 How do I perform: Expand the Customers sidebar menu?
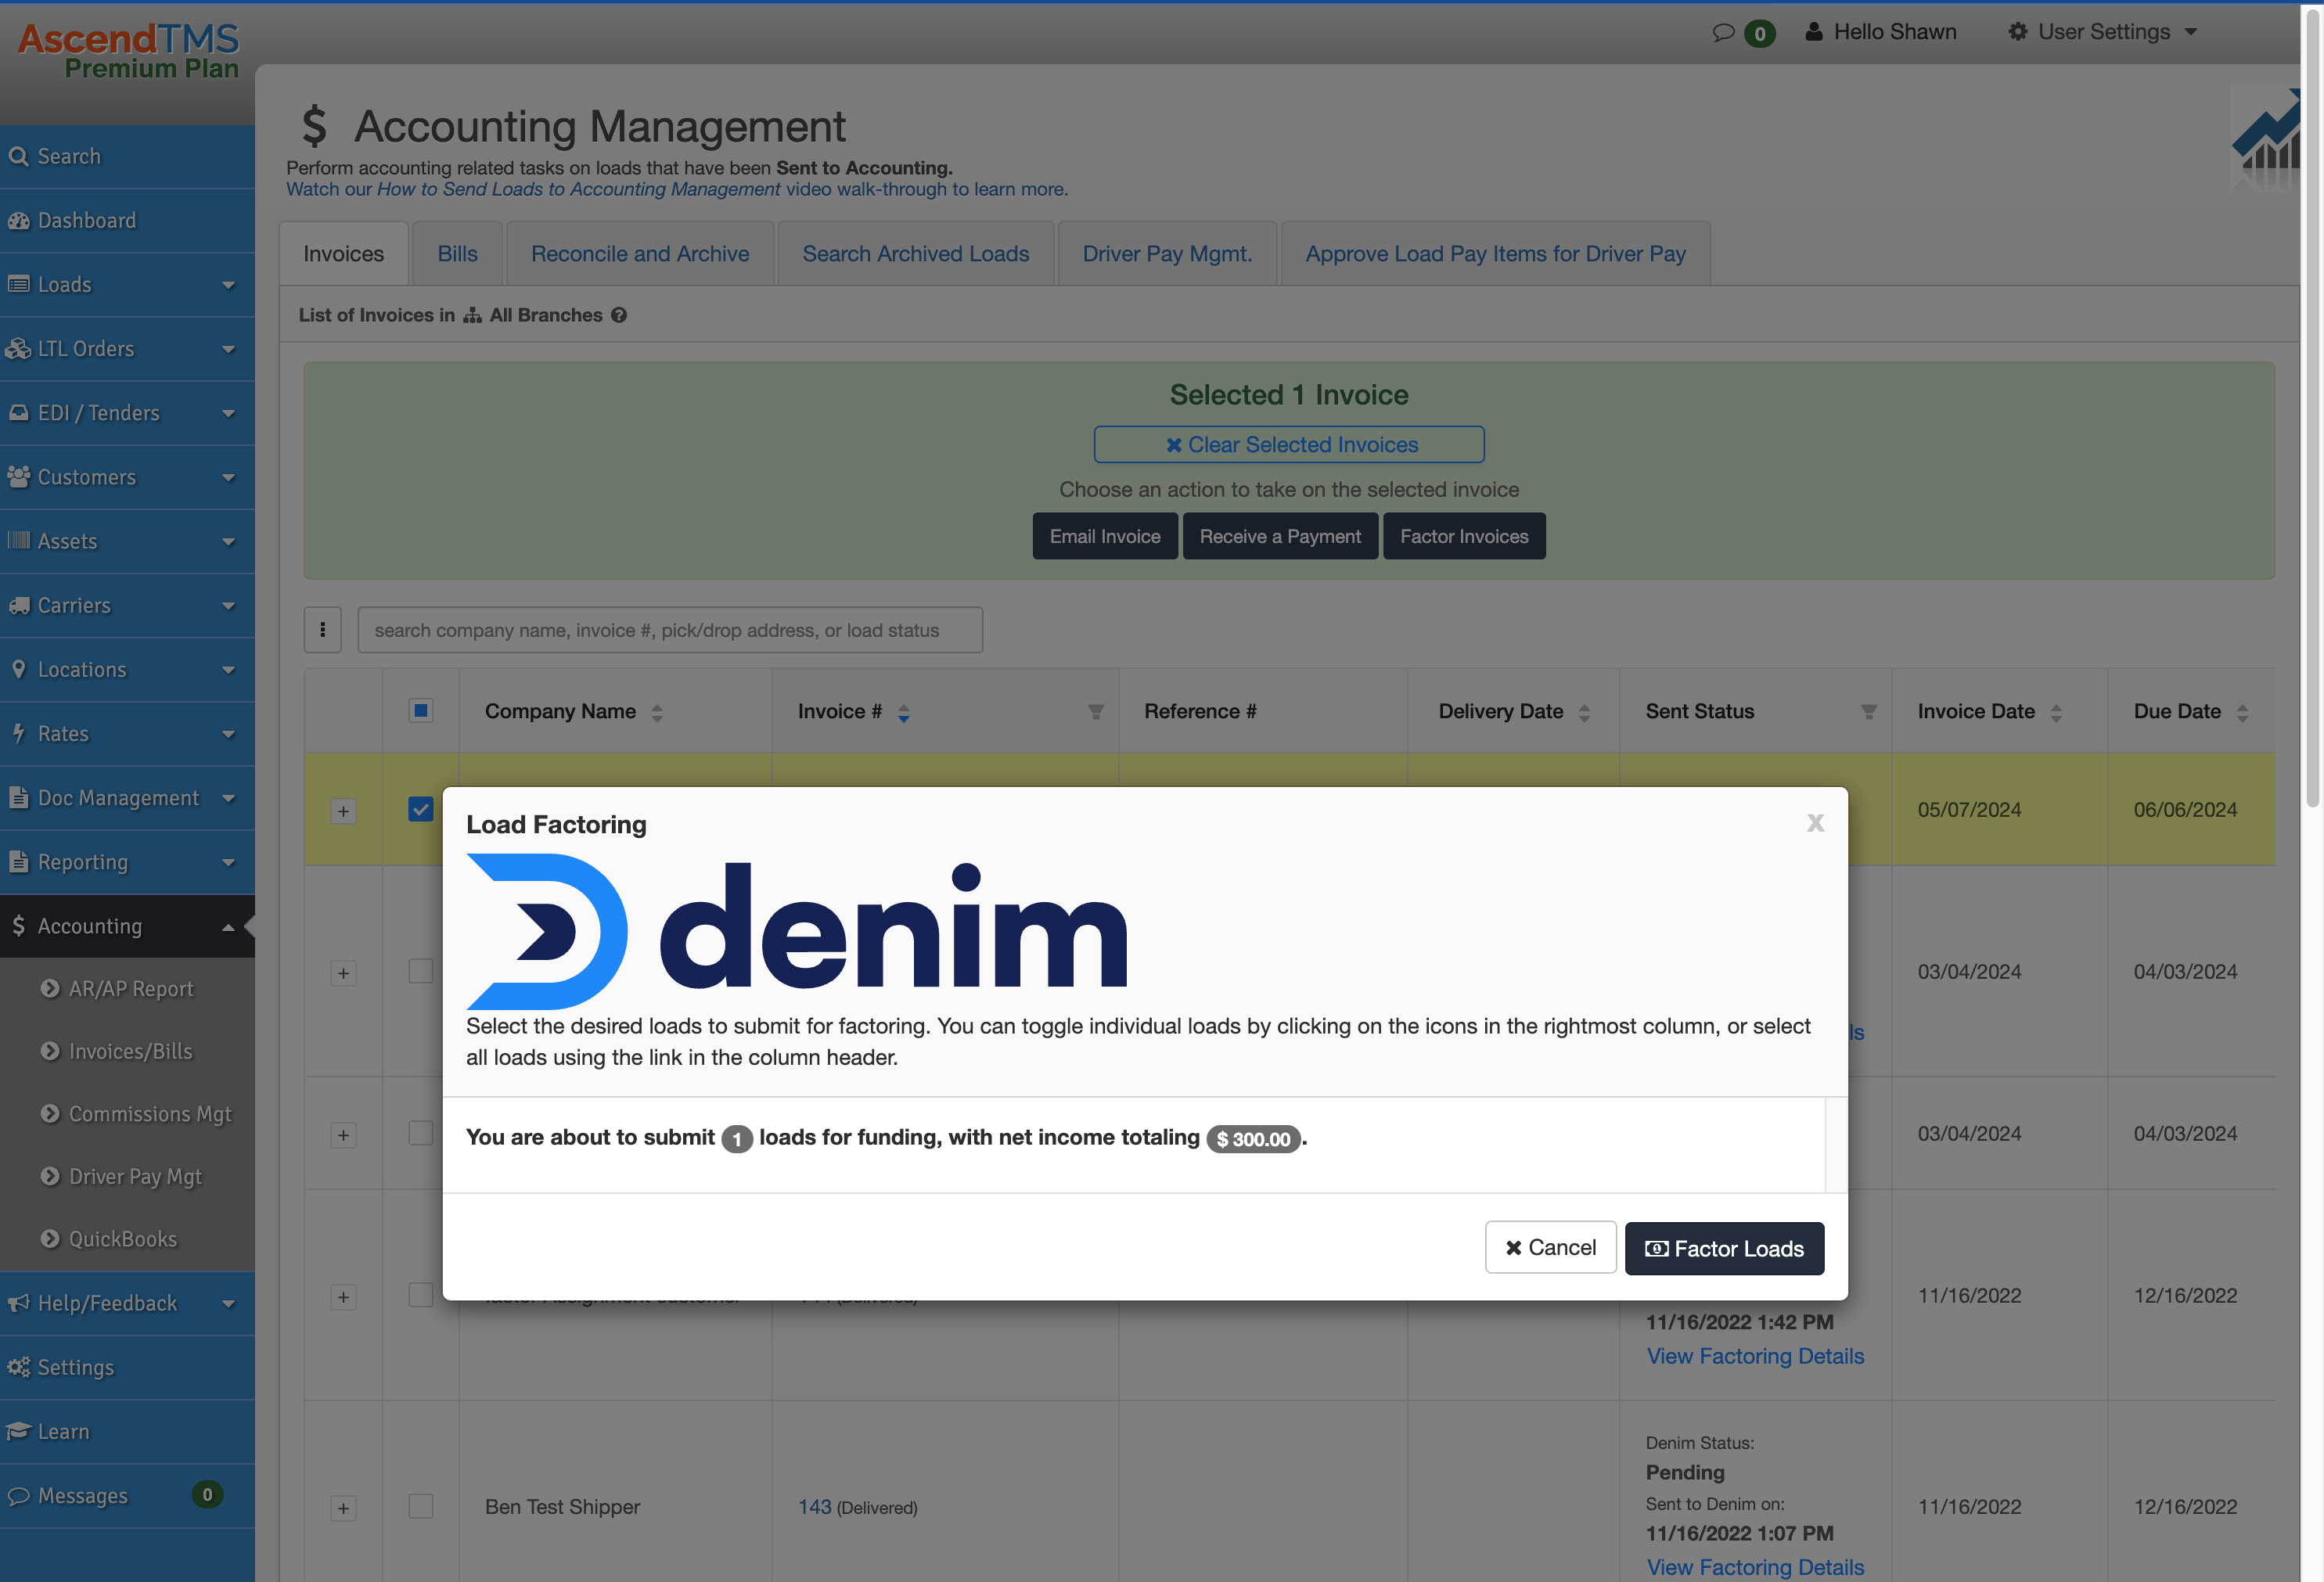[x=228, y=477]
